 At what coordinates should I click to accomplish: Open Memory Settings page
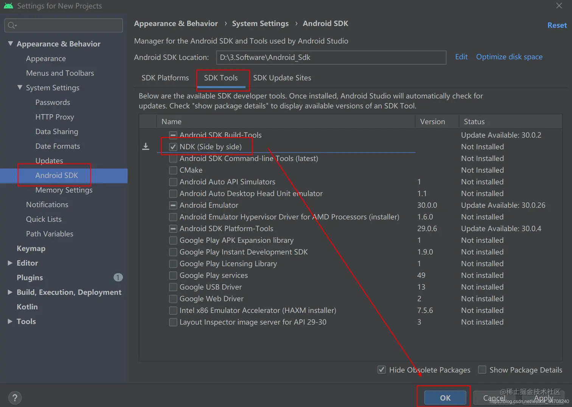coord(64,190)
